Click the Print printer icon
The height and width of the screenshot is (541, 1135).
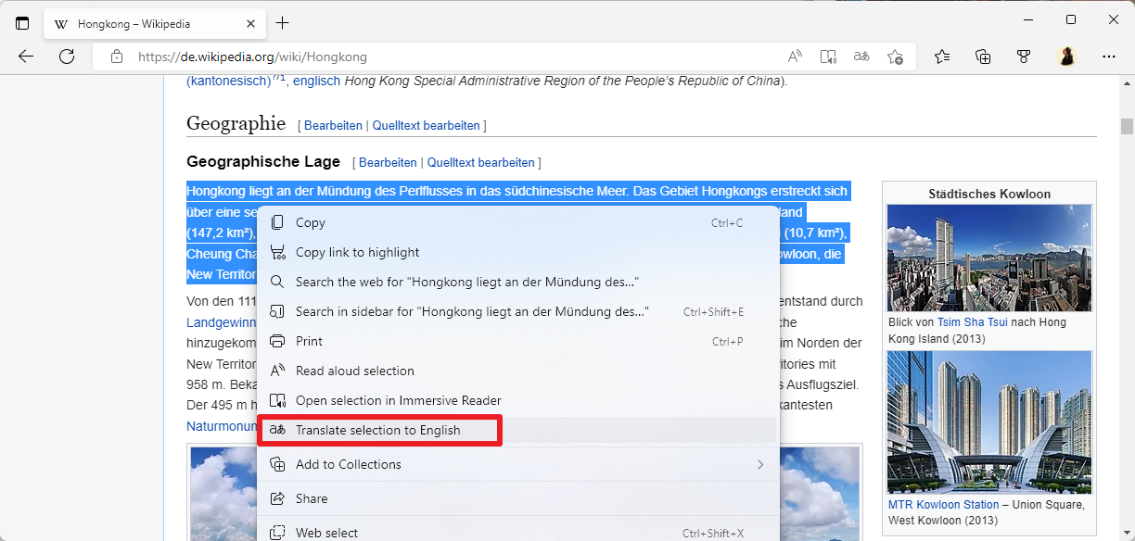tap(277, 341)
